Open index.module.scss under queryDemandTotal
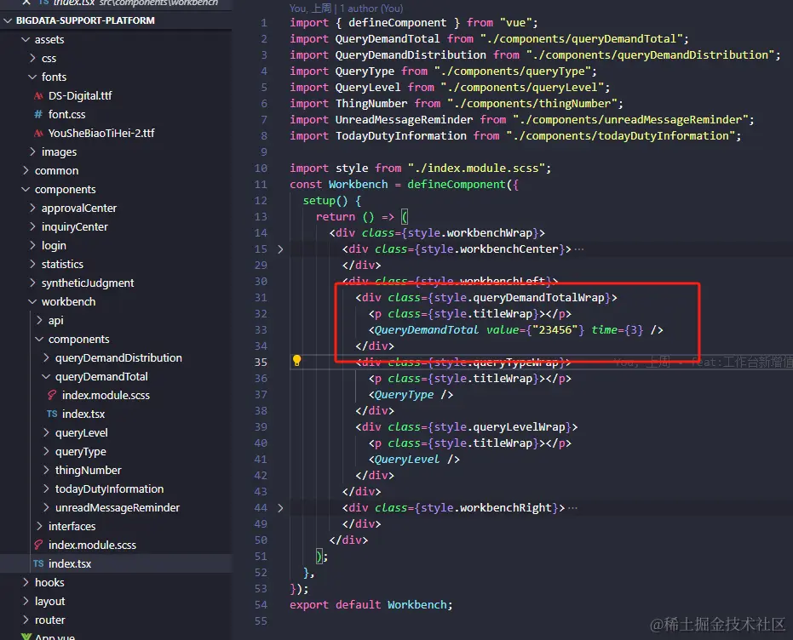793x640 pixels. click(x=106, y=395)
